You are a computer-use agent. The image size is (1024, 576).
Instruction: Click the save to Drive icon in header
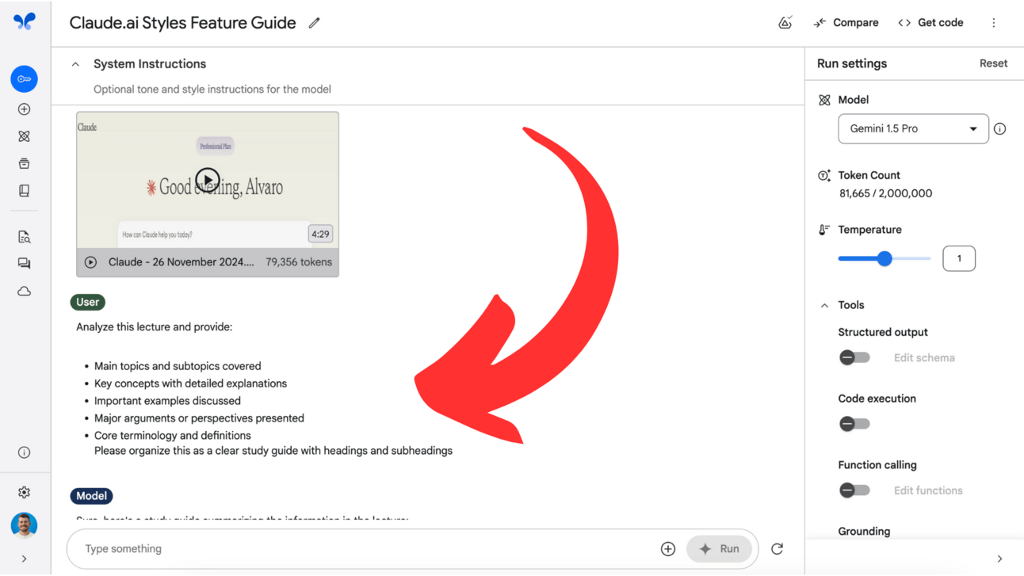[785, 23]
